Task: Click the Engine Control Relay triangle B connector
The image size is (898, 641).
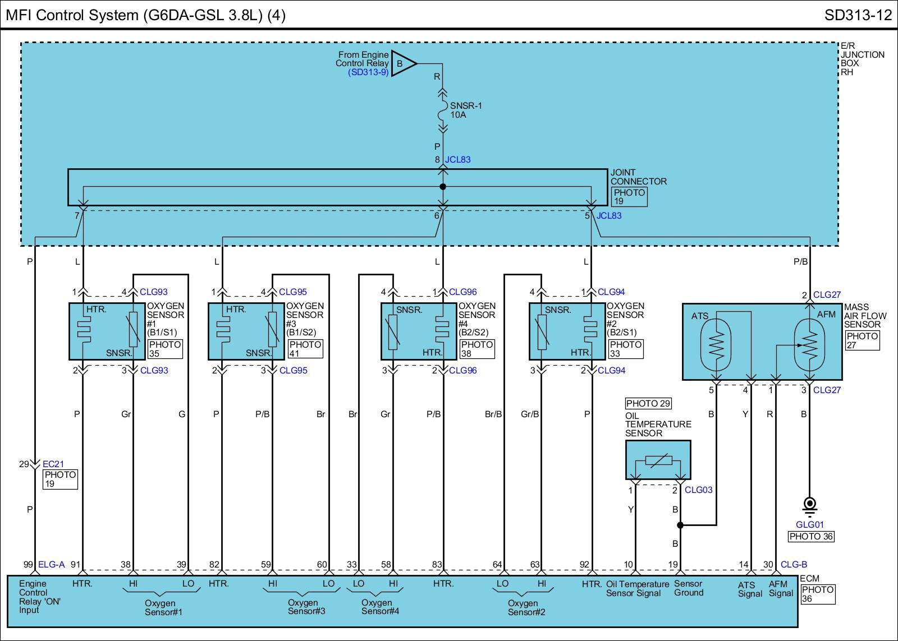Action: (x=402, y=64)
